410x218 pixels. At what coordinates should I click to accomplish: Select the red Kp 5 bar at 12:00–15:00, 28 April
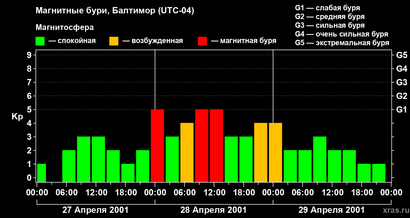click(x=216, y=146)
